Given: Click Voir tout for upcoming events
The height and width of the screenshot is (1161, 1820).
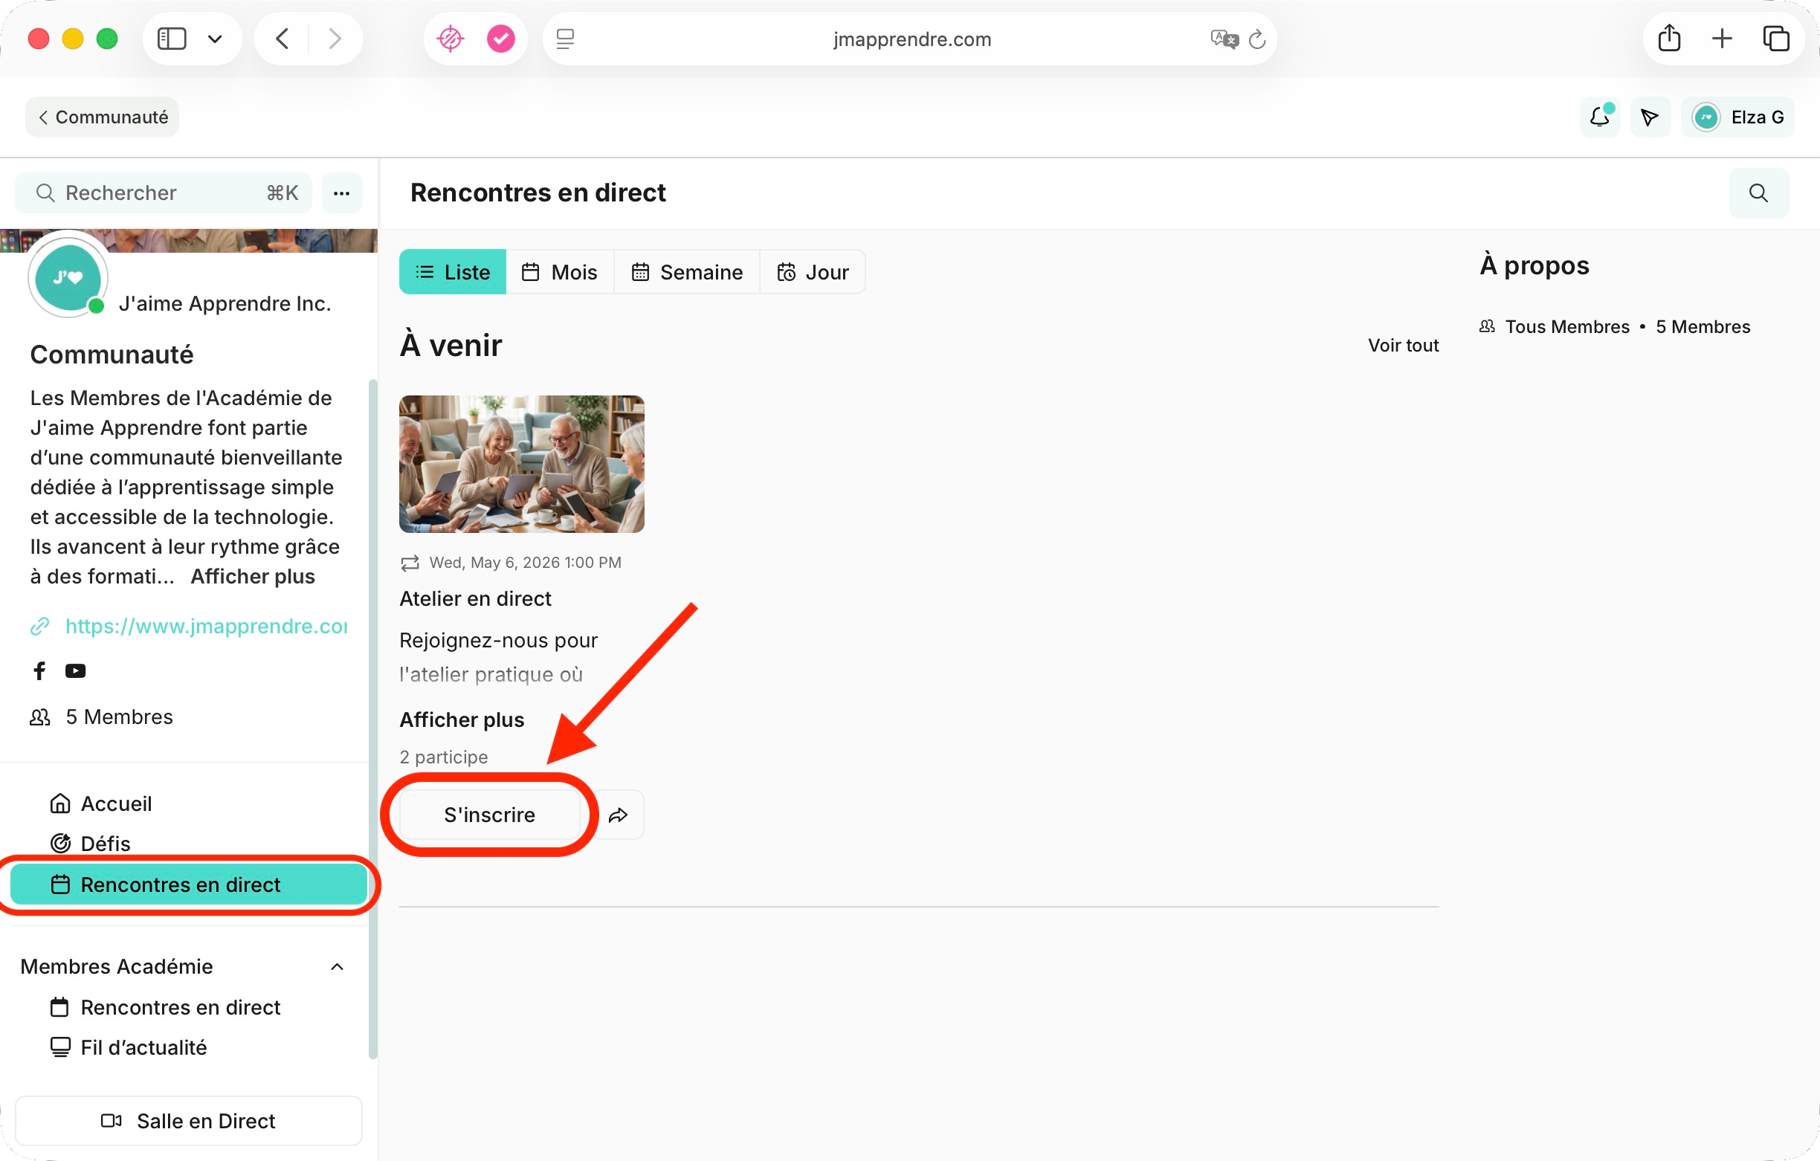Looking at the screenshot, I should 1403,346.
